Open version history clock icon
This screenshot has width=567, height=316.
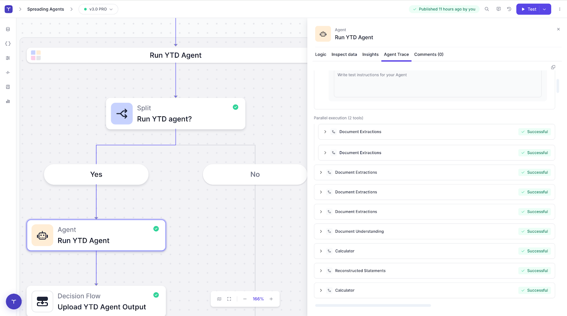(509, 9)
